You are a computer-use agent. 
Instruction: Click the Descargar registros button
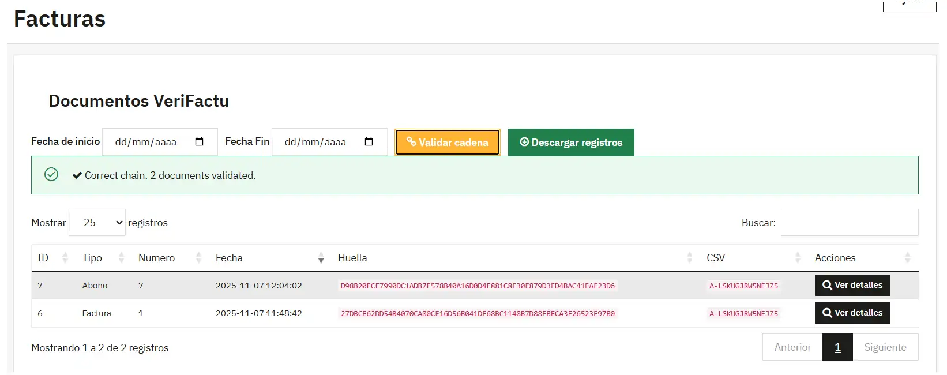571,142
